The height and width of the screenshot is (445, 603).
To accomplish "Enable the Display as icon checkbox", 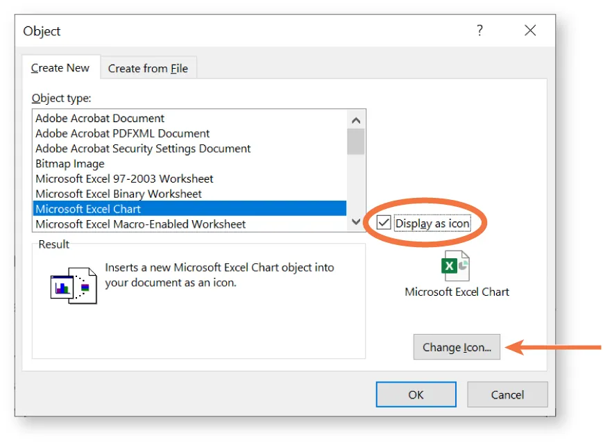I will pos(384,223).
